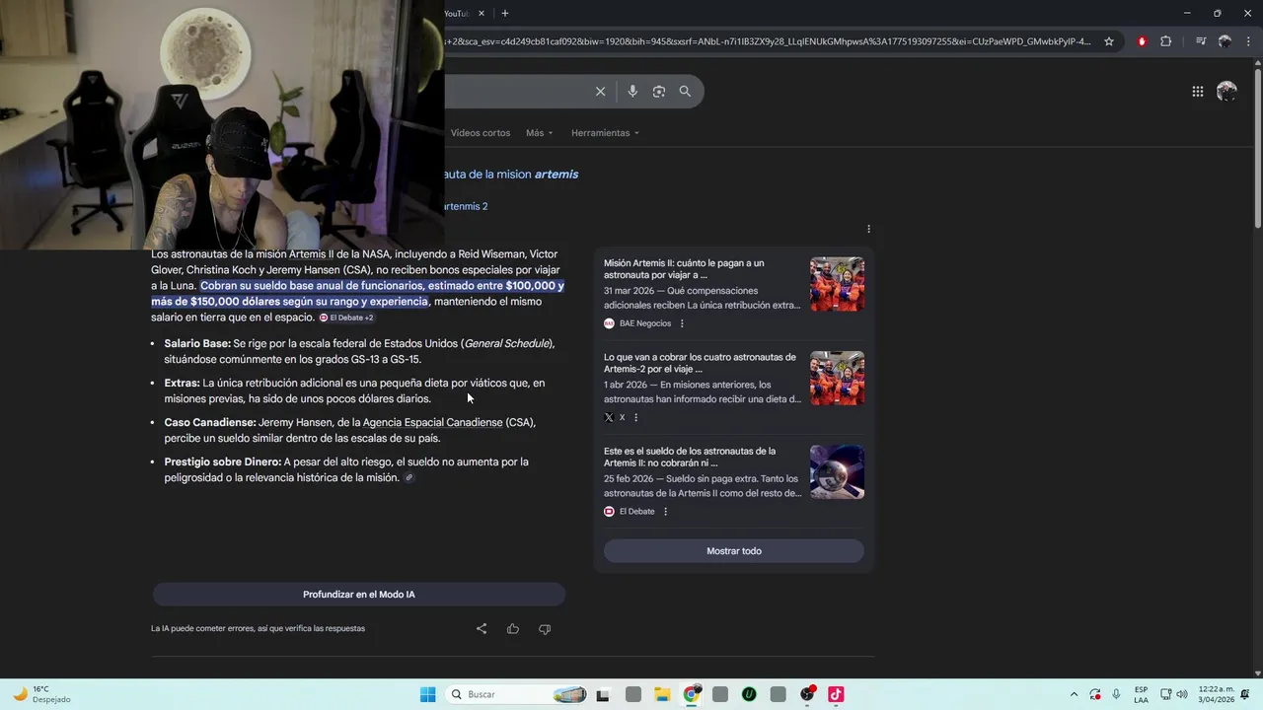Screen dimensions: 1263x710
Task: Open Chrome media control button
Action: click(x=1201, y=41)
